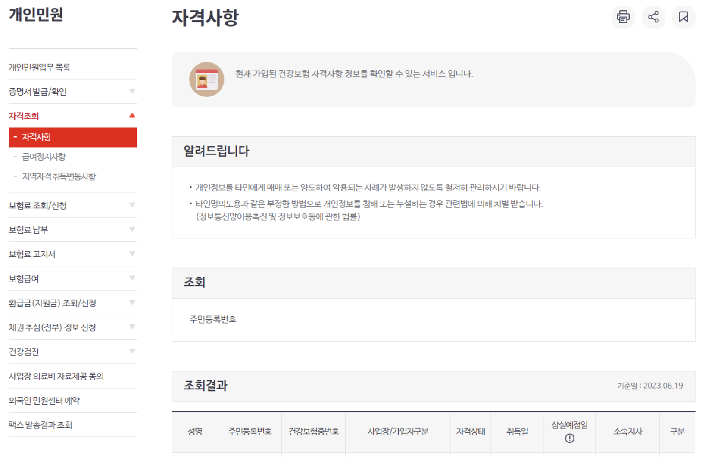
Task: Click the bookmark icon
Action: point(684,18)
